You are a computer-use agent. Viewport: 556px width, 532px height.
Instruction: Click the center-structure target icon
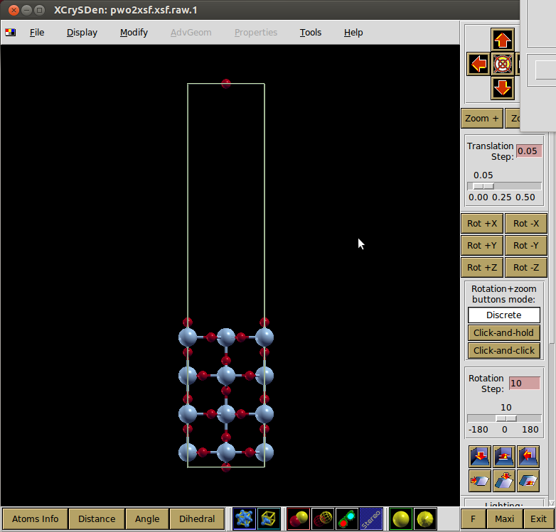coord(503,64)
